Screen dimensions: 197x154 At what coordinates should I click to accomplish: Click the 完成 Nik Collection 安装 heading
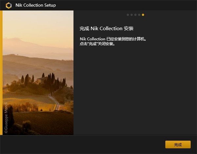(107, 28)
